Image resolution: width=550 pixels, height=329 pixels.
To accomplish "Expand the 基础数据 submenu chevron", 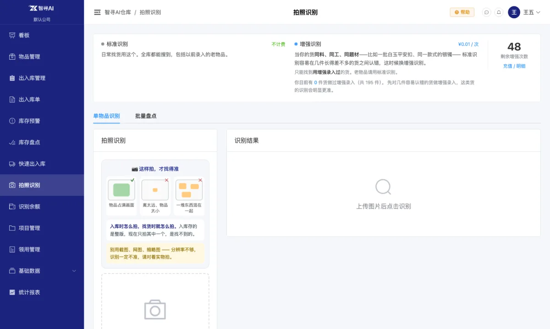I will coord(74,271).
